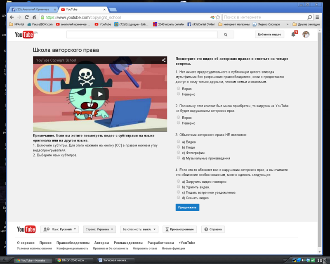Switch to Bitcoin 2048 игра taskbar window
The image size is (330, 264).
(74, 260)
